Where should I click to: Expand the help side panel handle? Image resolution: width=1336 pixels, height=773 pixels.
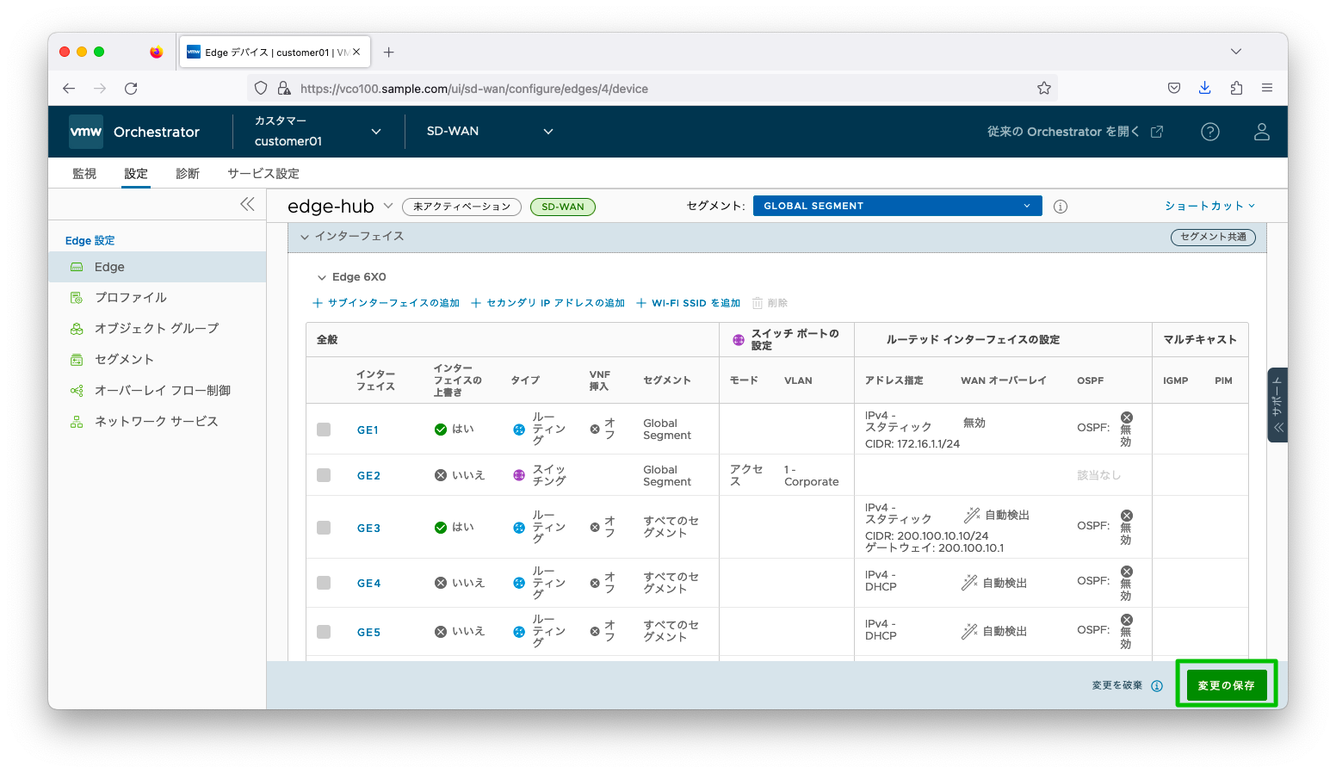click(x=1277, y=405)
